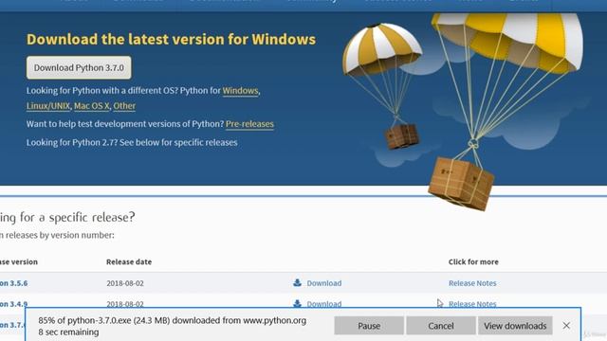
Task: Open Release Notes for Python 3.5.6
Action: pyautogui.click(x=472, y=283)
